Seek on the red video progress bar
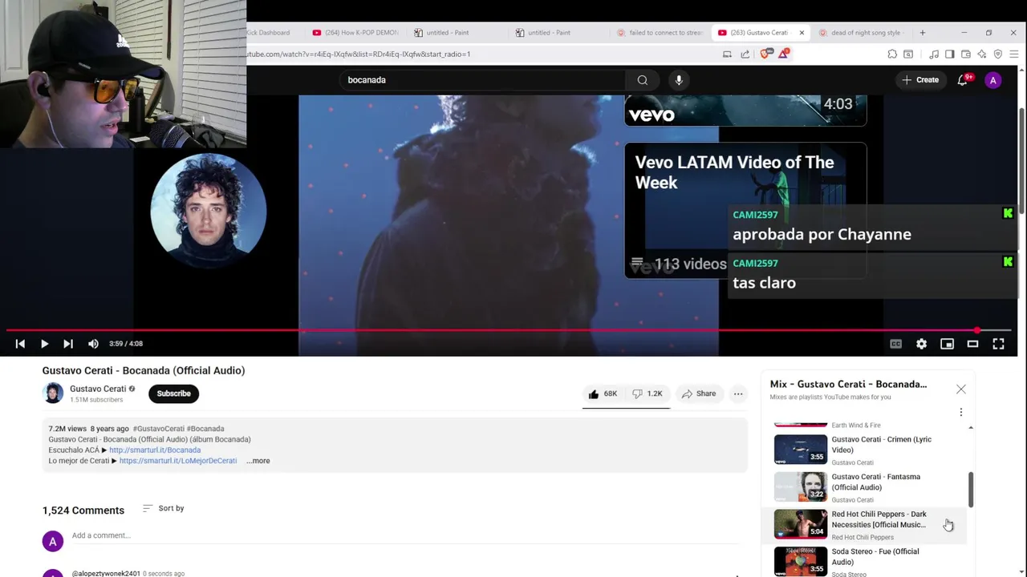The width and height of the screenshot is (1027, 577). tap(509, 330)
